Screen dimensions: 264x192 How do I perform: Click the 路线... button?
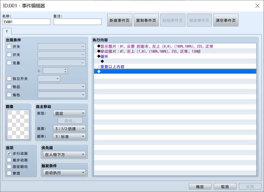coord(70,121)
